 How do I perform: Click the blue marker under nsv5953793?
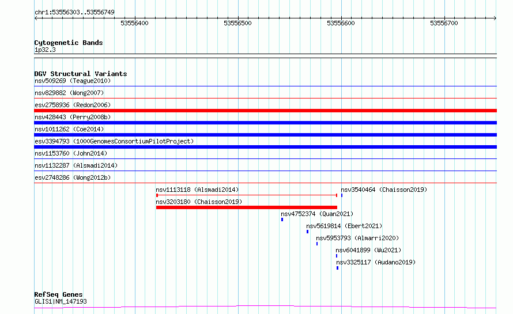[x=317, y=244]
